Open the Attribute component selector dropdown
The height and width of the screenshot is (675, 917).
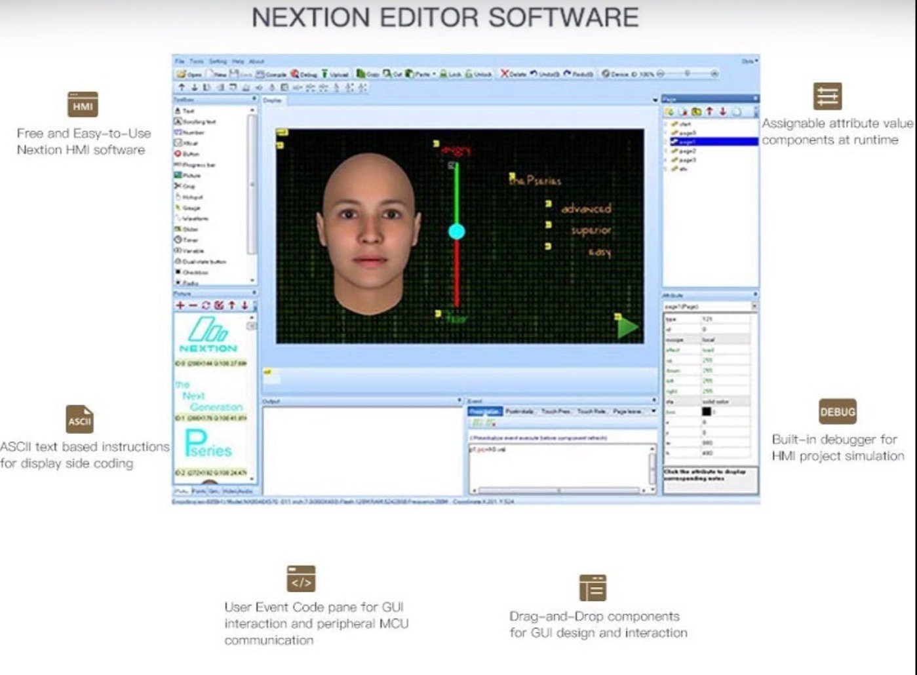[754, 306]
